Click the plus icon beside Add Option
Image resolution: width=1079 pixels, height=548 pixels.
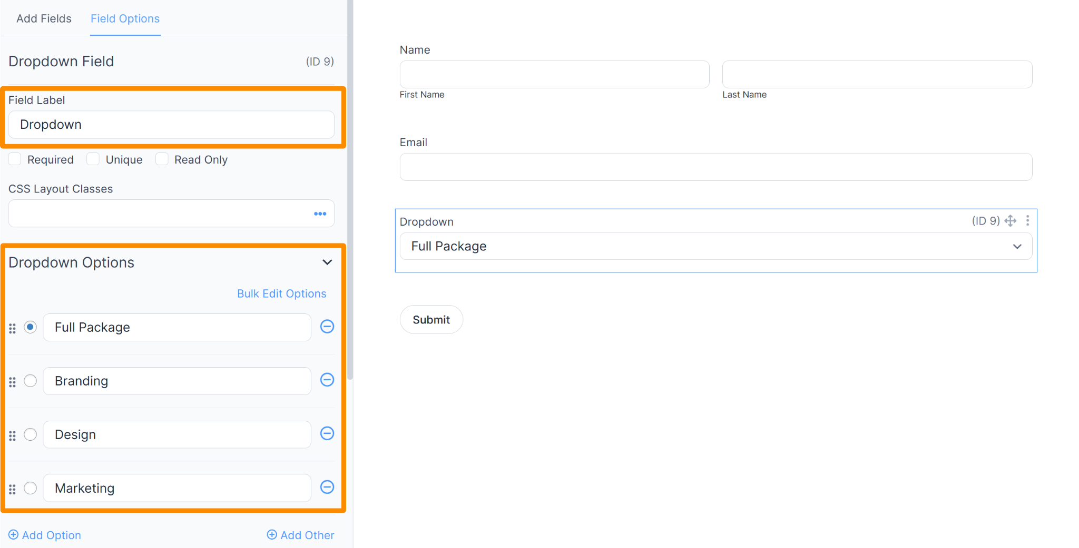tap(14, 535)
